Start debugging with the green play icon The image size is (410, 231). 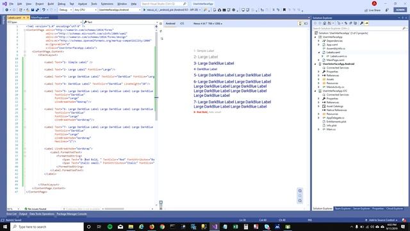point(144,10)
